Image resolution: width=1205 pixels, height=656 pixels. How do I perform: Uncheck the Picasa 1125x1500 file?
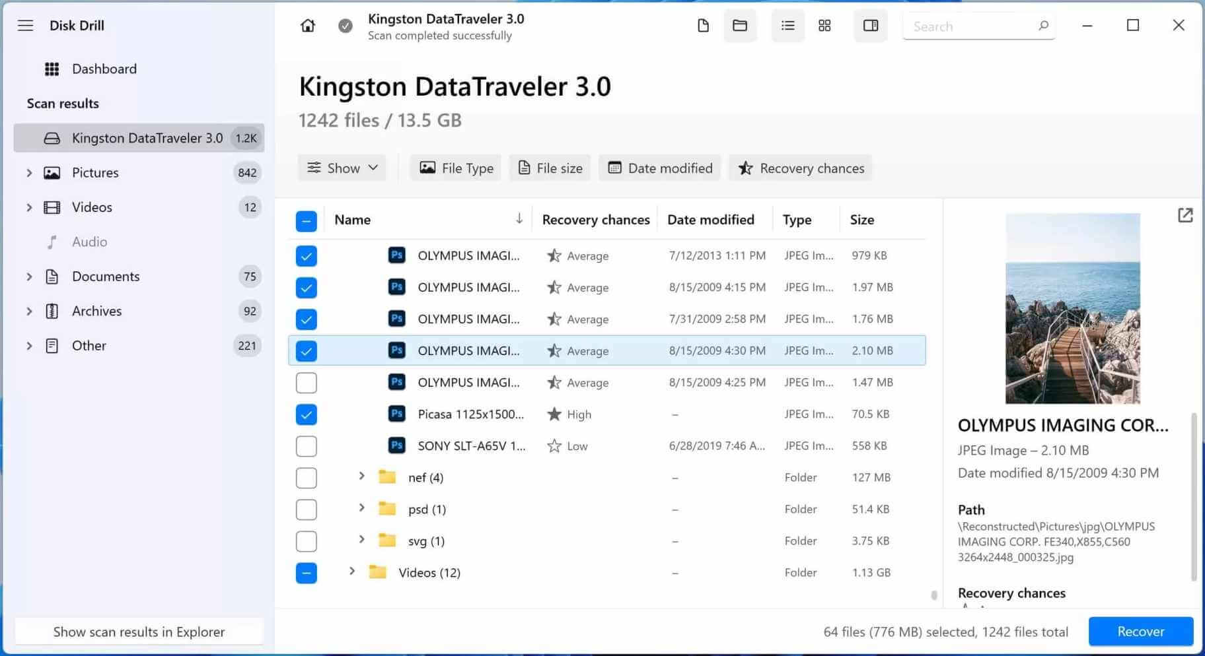[307, 414]
